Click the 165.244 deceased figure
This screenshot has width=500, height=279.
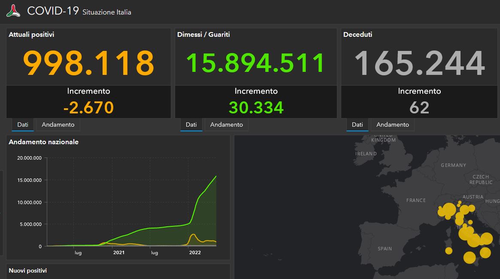(420, 63)
